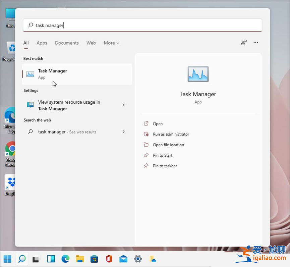Open the Widgets panel from taskbar
Image resolution: width=290 pixels, height=267 pixels.
[51, 259]
